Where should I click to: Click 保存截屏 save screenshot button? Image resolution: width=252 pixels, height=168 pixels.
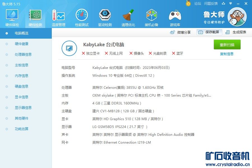pyautogui.click(x=209, y=32)
